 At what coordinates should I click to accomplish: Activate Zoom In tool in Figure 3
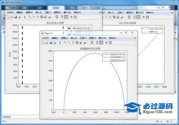tap(65, 43)
